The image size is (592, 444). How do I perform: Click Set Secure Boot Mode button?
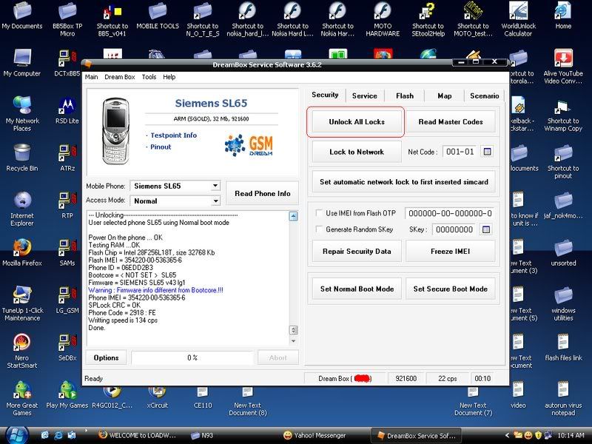(x=450, y=289)
